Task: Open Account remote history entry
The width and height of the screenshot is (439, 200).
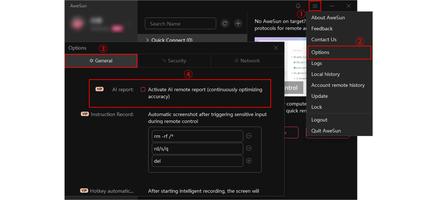Action: pos(339,85)
